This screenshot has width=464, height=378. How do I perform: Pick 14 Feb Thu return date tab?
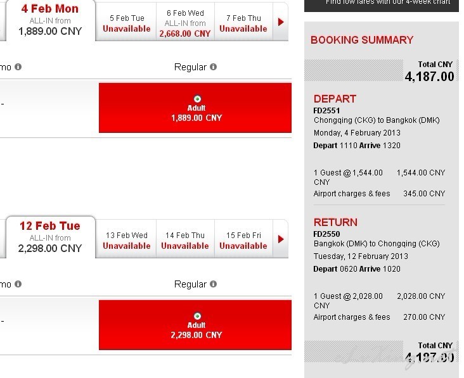[185, 240]
